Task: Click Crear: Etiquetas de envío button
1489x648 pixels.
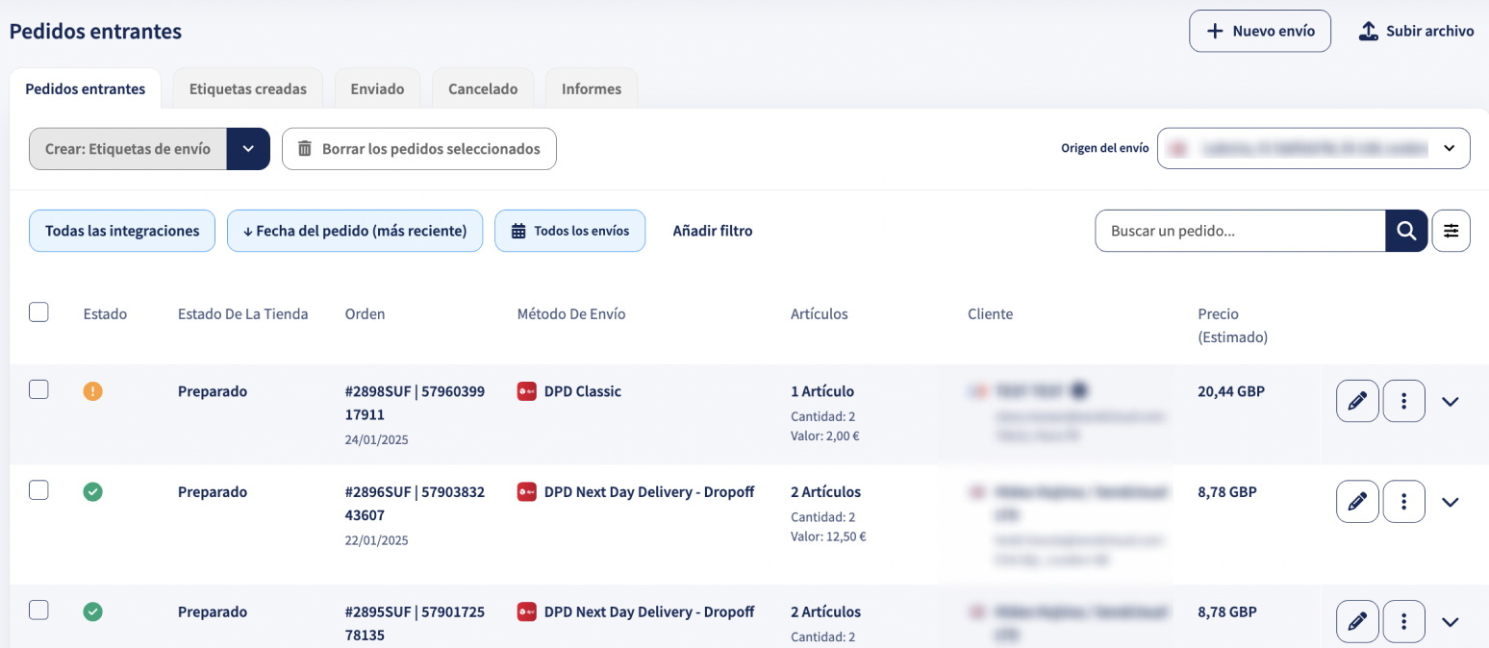Action: coord(128,149)
